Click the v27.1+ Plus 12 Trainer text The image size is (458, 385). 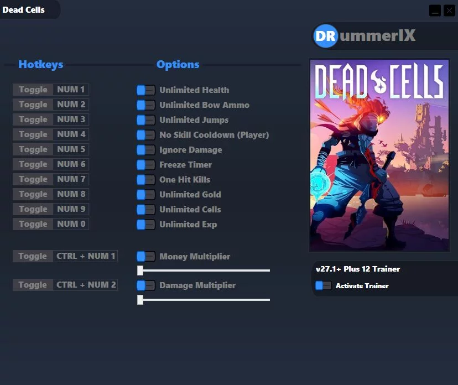[x=358, y=269]
